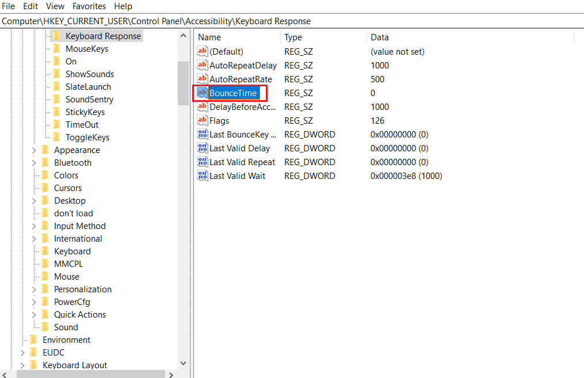Expand the Desktop key
584x378 pixels.
click(x=34, y=201)
